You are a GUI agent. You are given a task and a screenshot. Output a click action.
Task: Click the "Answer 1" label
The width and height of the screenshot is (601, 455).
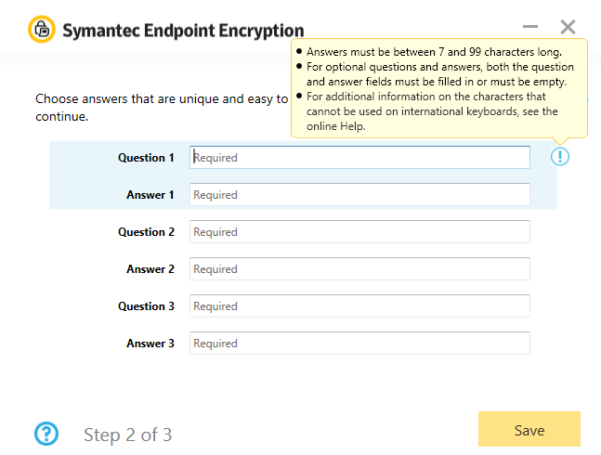(150, 195)
